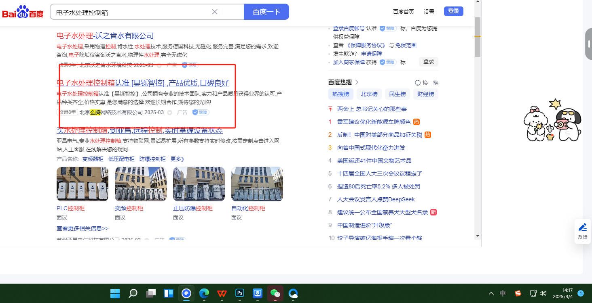592x303 pixels.
Task: Open hot search 雷军建议优化新能源车牌颜色
Action: coord(374,122)
